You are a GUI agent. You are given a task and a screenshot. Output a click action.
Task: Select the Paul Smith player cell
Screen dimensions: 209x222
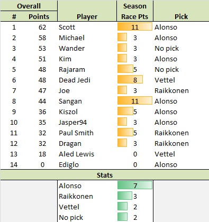coord(87,133)
